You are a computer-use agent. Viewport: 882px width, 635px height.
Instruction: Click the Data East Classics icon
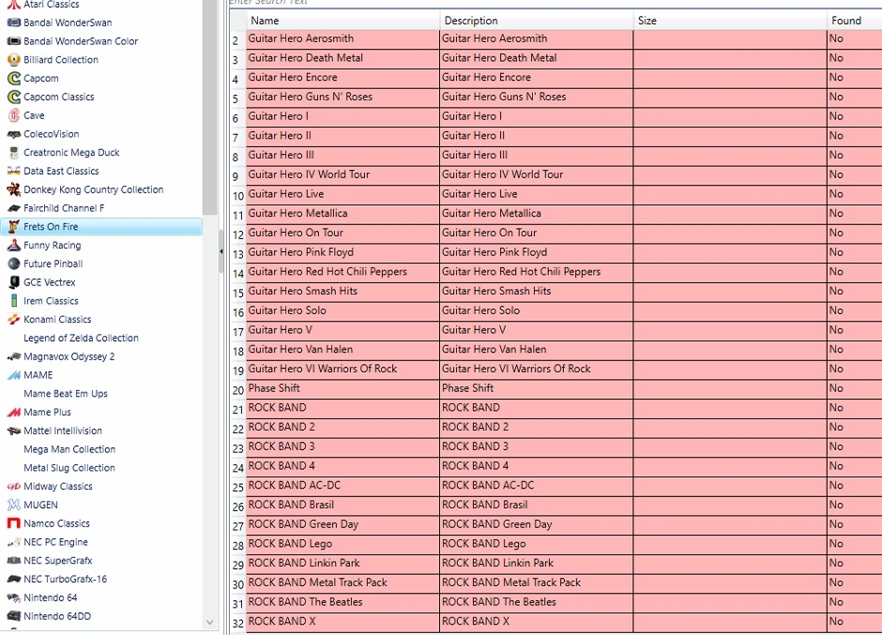coord(13,171)
